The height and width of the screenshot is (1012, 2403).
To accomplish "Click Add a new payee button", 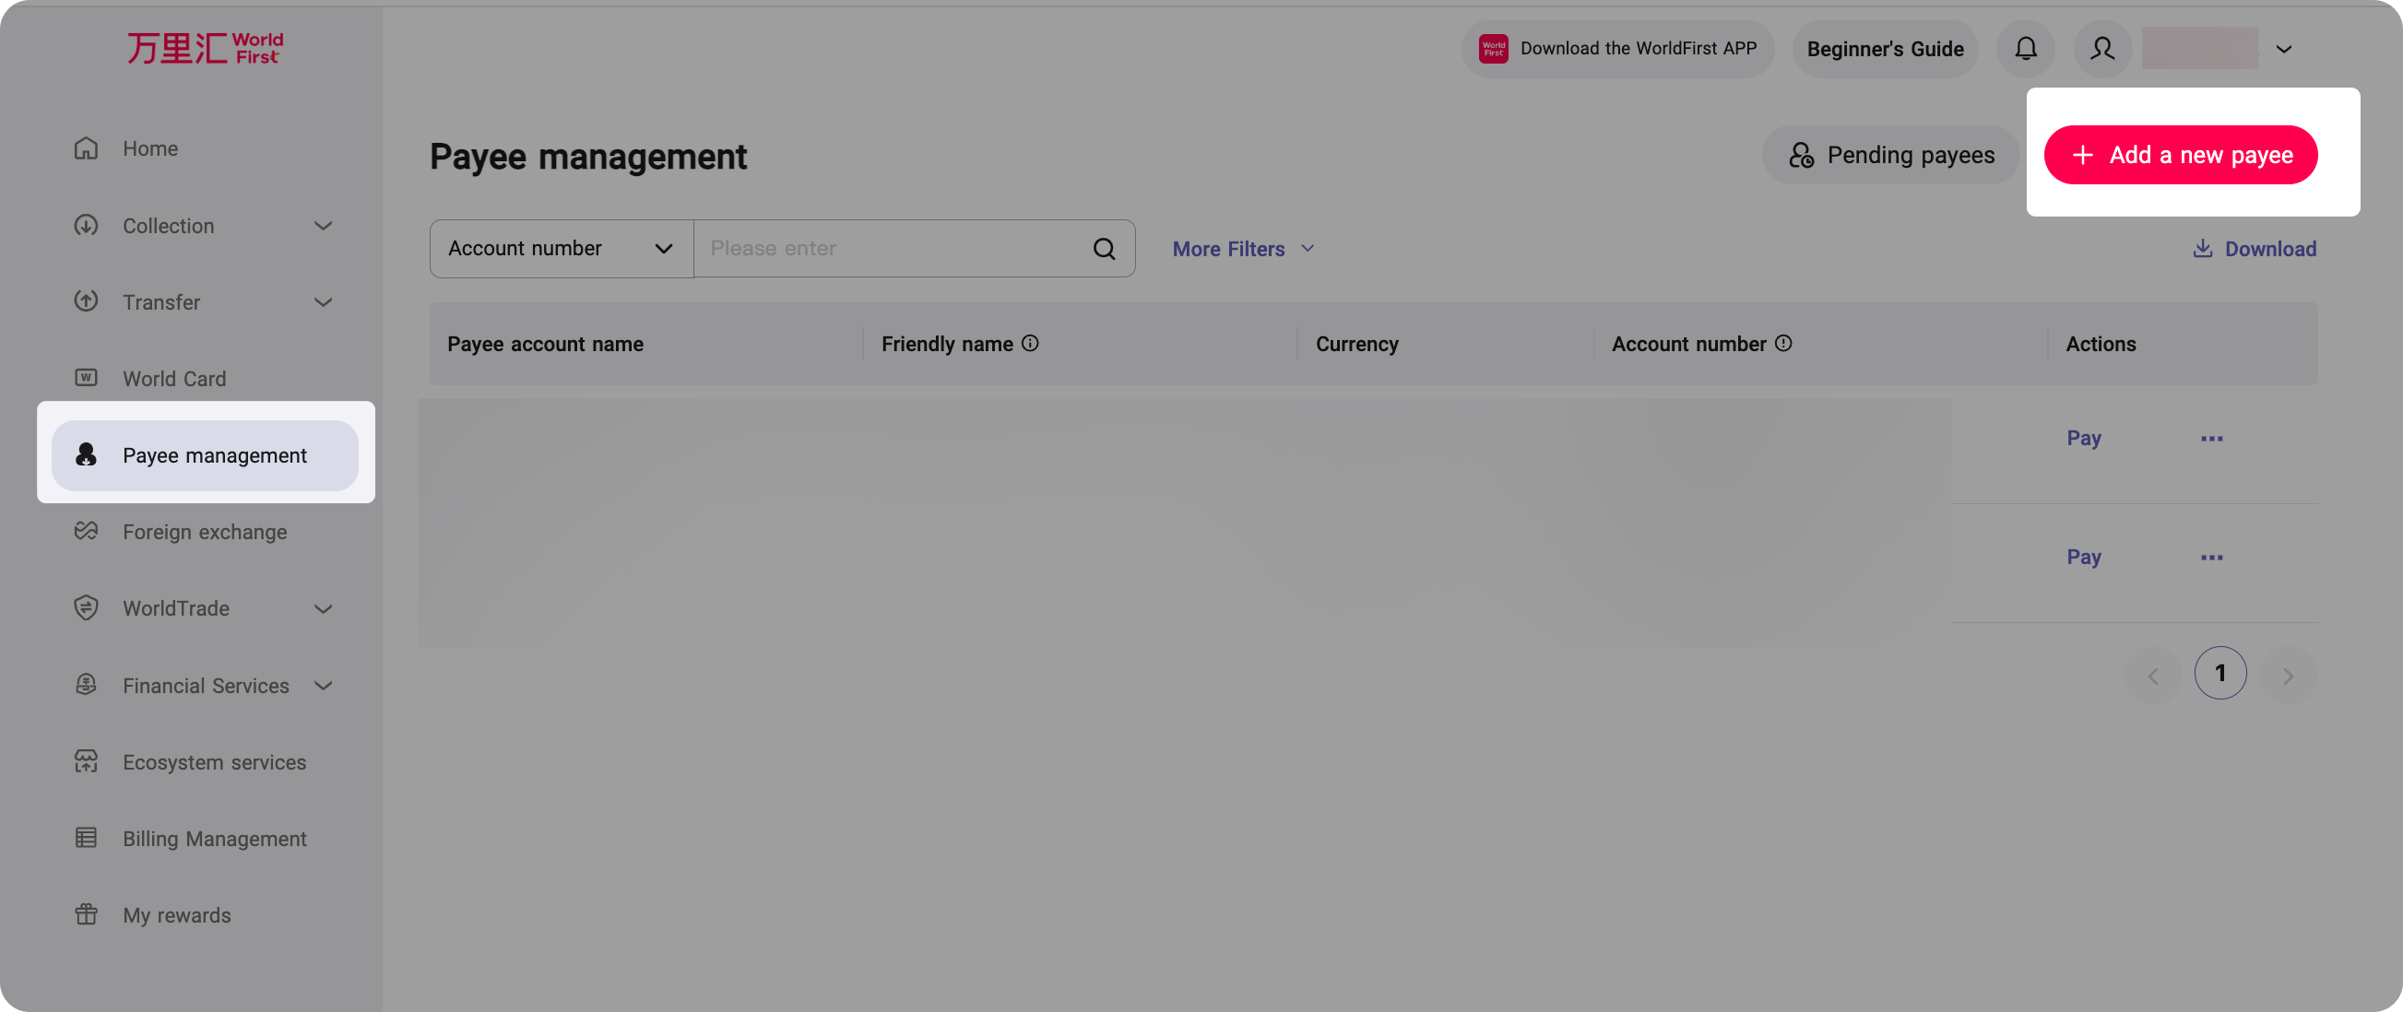I will (2180, 155).
